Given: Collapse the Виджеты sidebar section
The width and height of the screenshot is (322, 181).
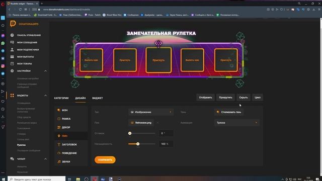Looking at the screenshot, I should pos(45,96).
